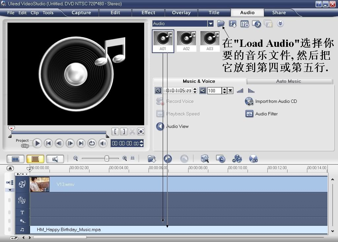
Task: Switch to Audio view mode button
Action: [x=55, y=159]
